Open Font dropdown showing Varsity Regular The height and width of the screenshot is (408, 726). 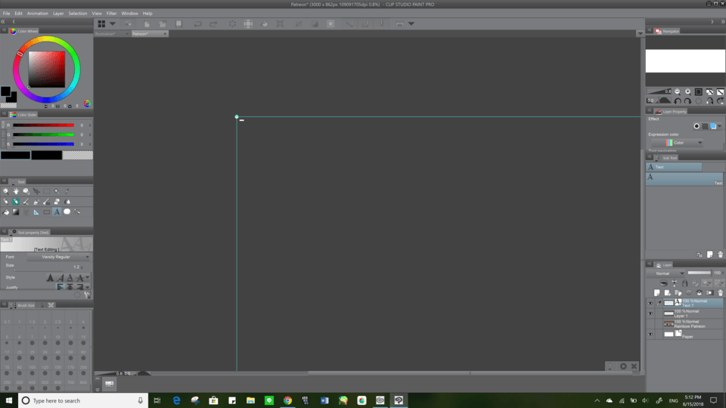(59, 257)
